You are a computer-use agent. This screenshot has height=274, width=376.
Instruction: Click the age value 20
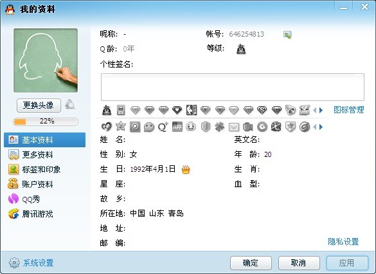tap(268, 154)
